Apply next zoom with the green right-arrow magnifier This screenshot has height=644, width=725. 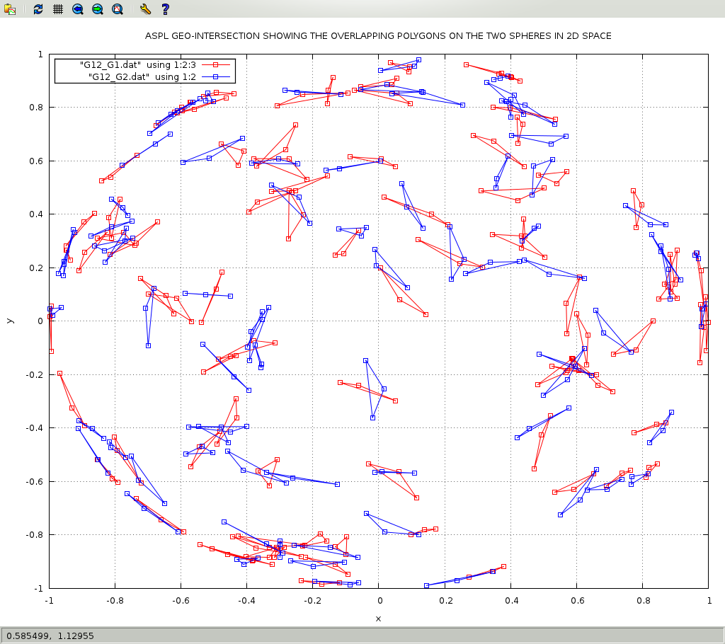click(x=97, y=9)
